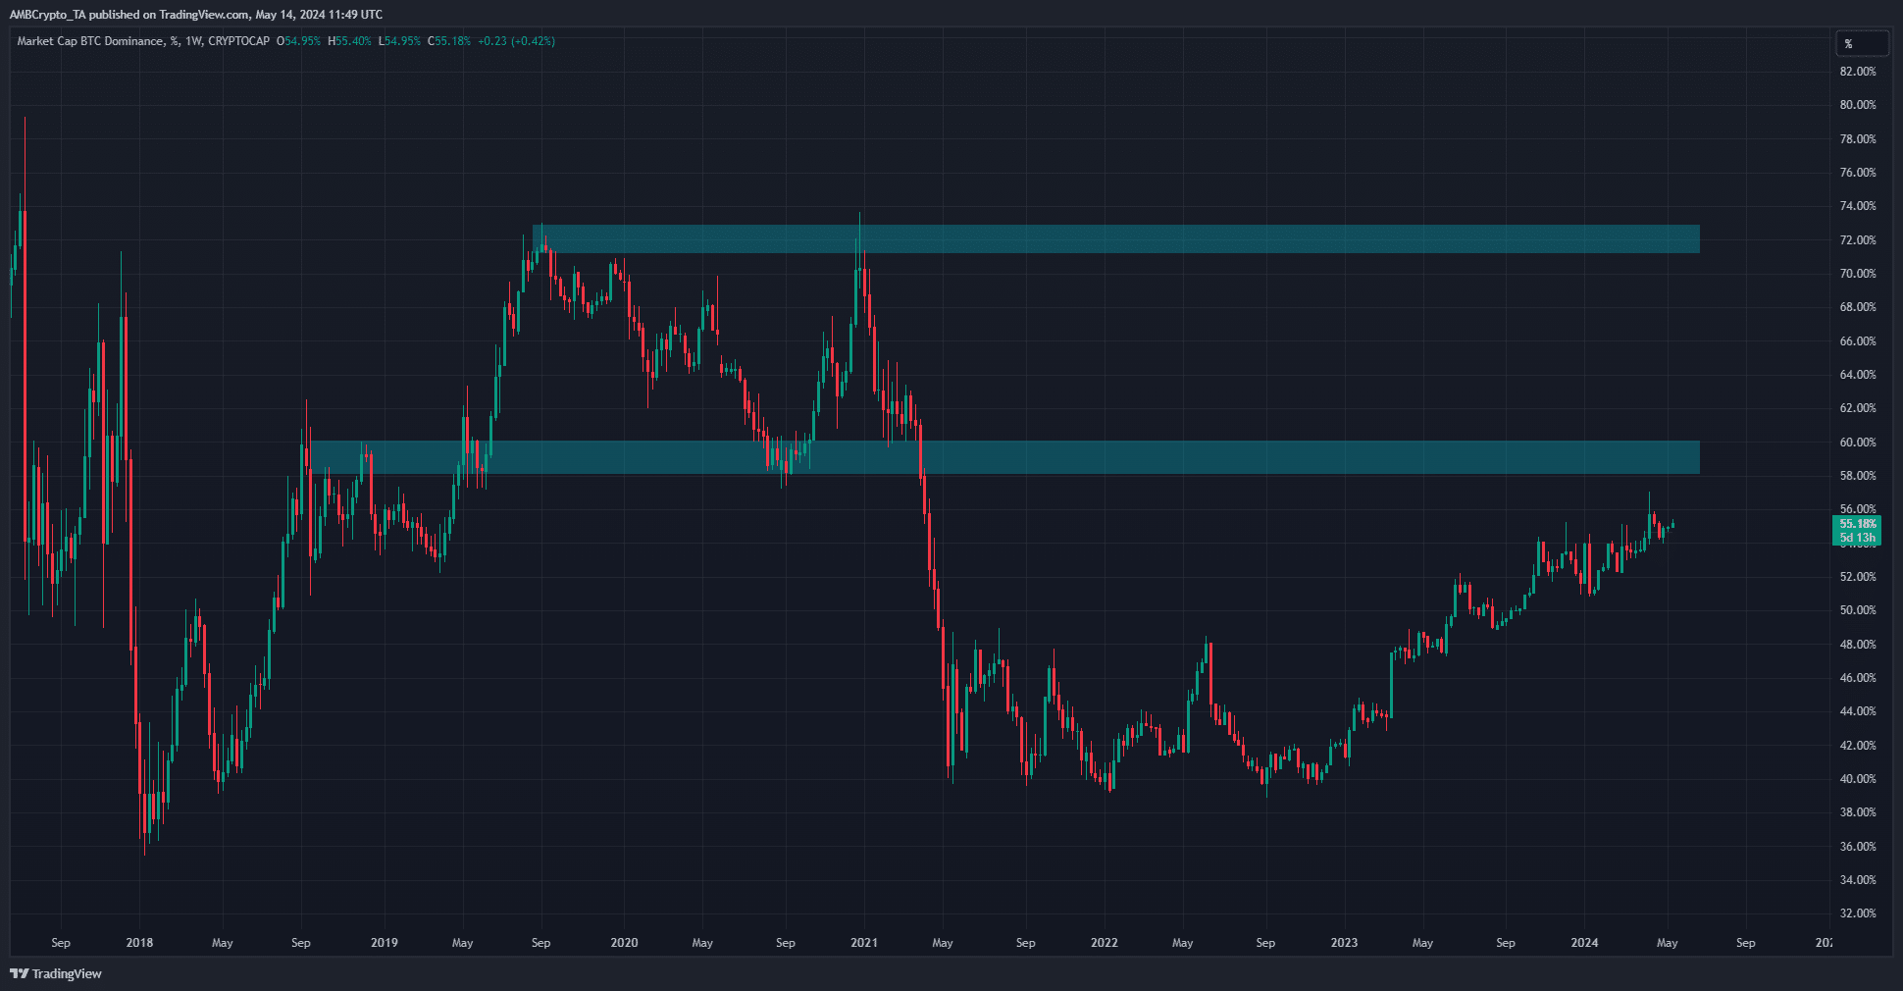Click the 1W interval in the legend
The height and width of the screenshot is (991, 1903).
[x=193, y=41]
